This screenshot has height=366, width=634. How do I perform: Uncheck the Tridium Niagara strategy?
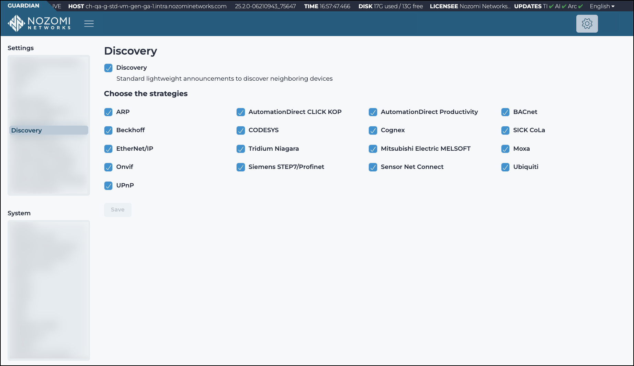tap(241, 149)
